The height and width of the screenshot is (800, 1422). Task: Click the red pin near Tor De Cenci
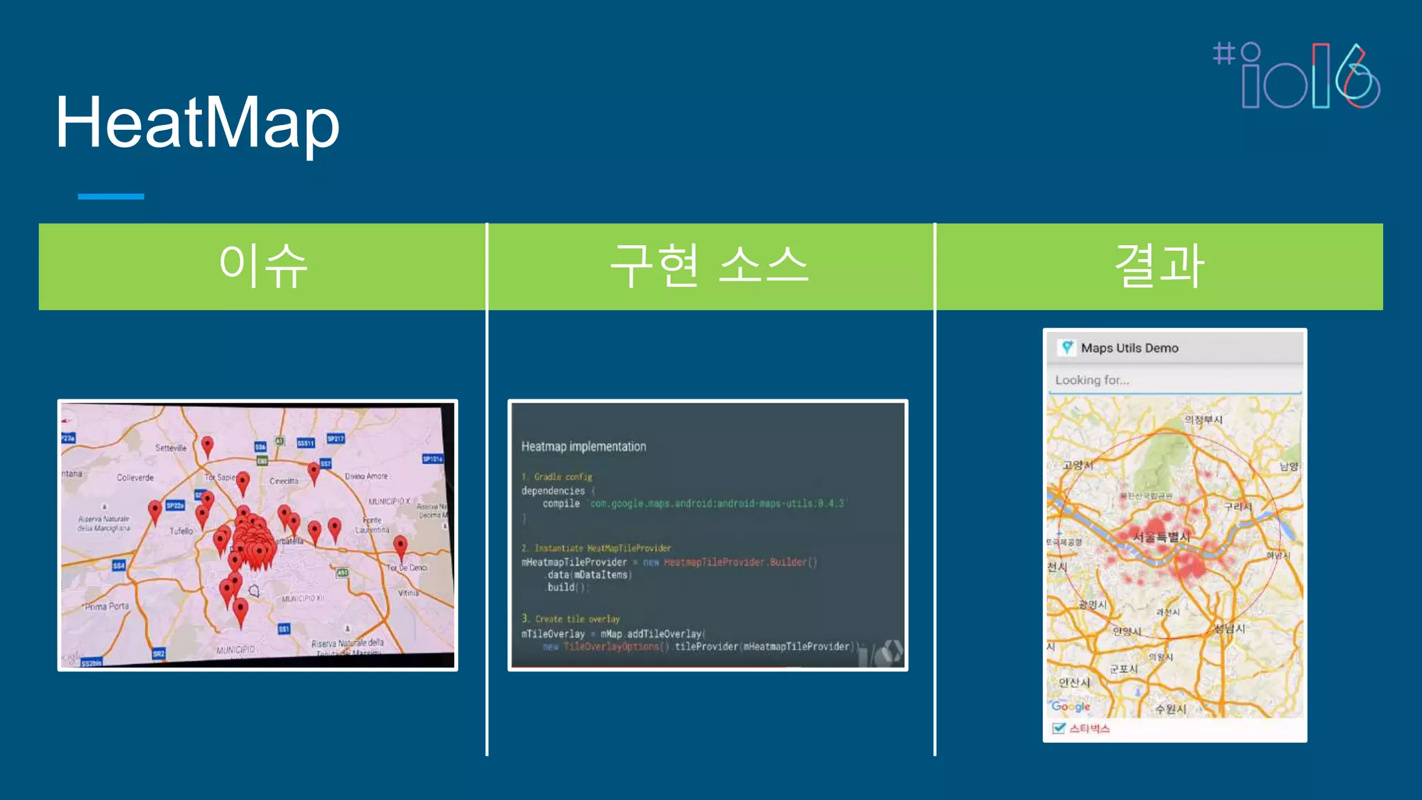[x=401, y=546]
